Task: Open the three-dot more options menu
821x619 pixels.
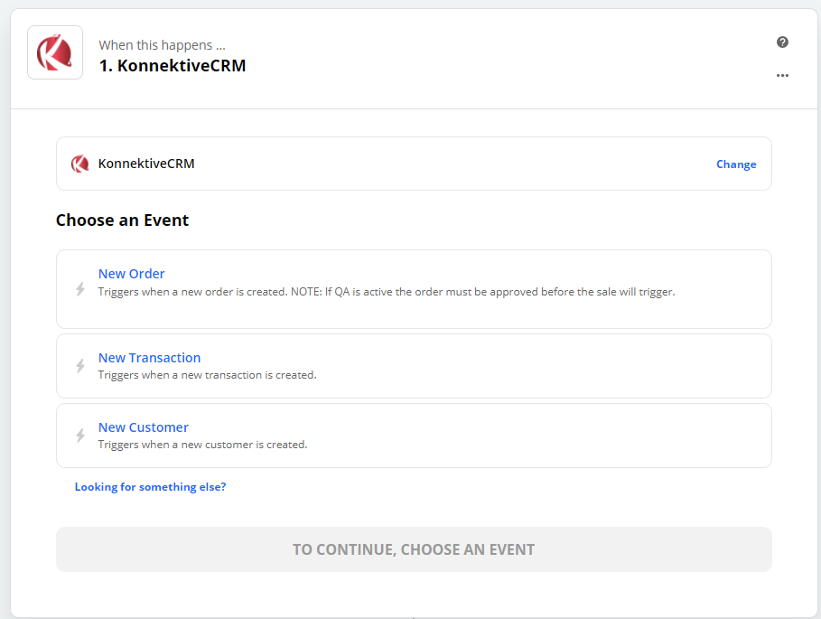Action: tap(782, 76)
